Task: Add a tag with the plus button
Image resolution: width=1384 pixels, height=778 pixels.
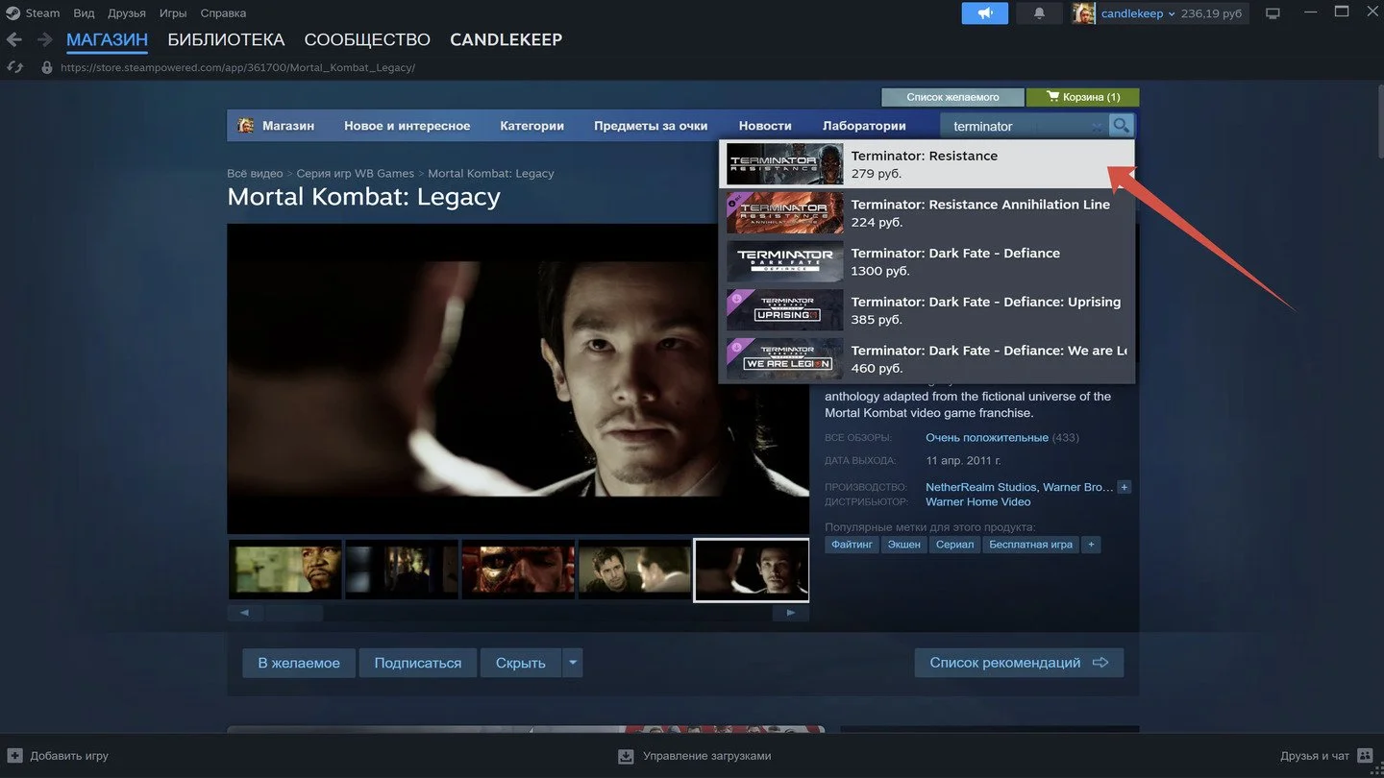Action: pos(1090,545)
